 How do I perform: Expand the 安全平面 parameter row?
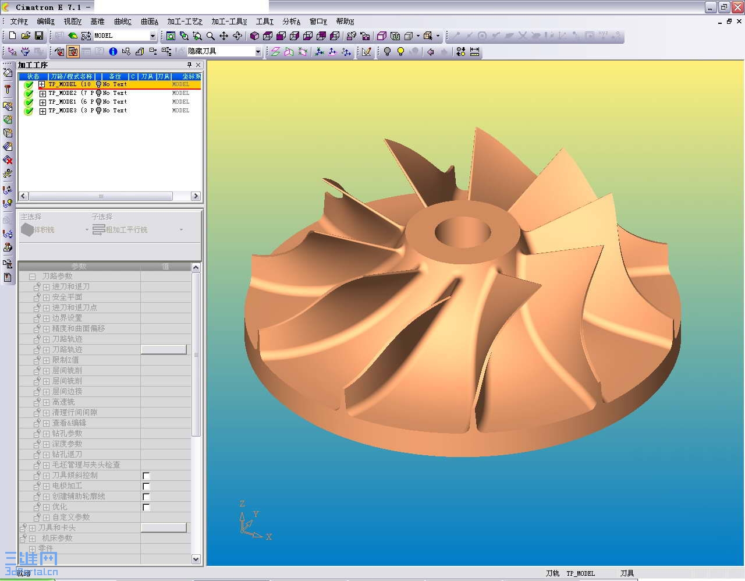click(x=46, y=297)
